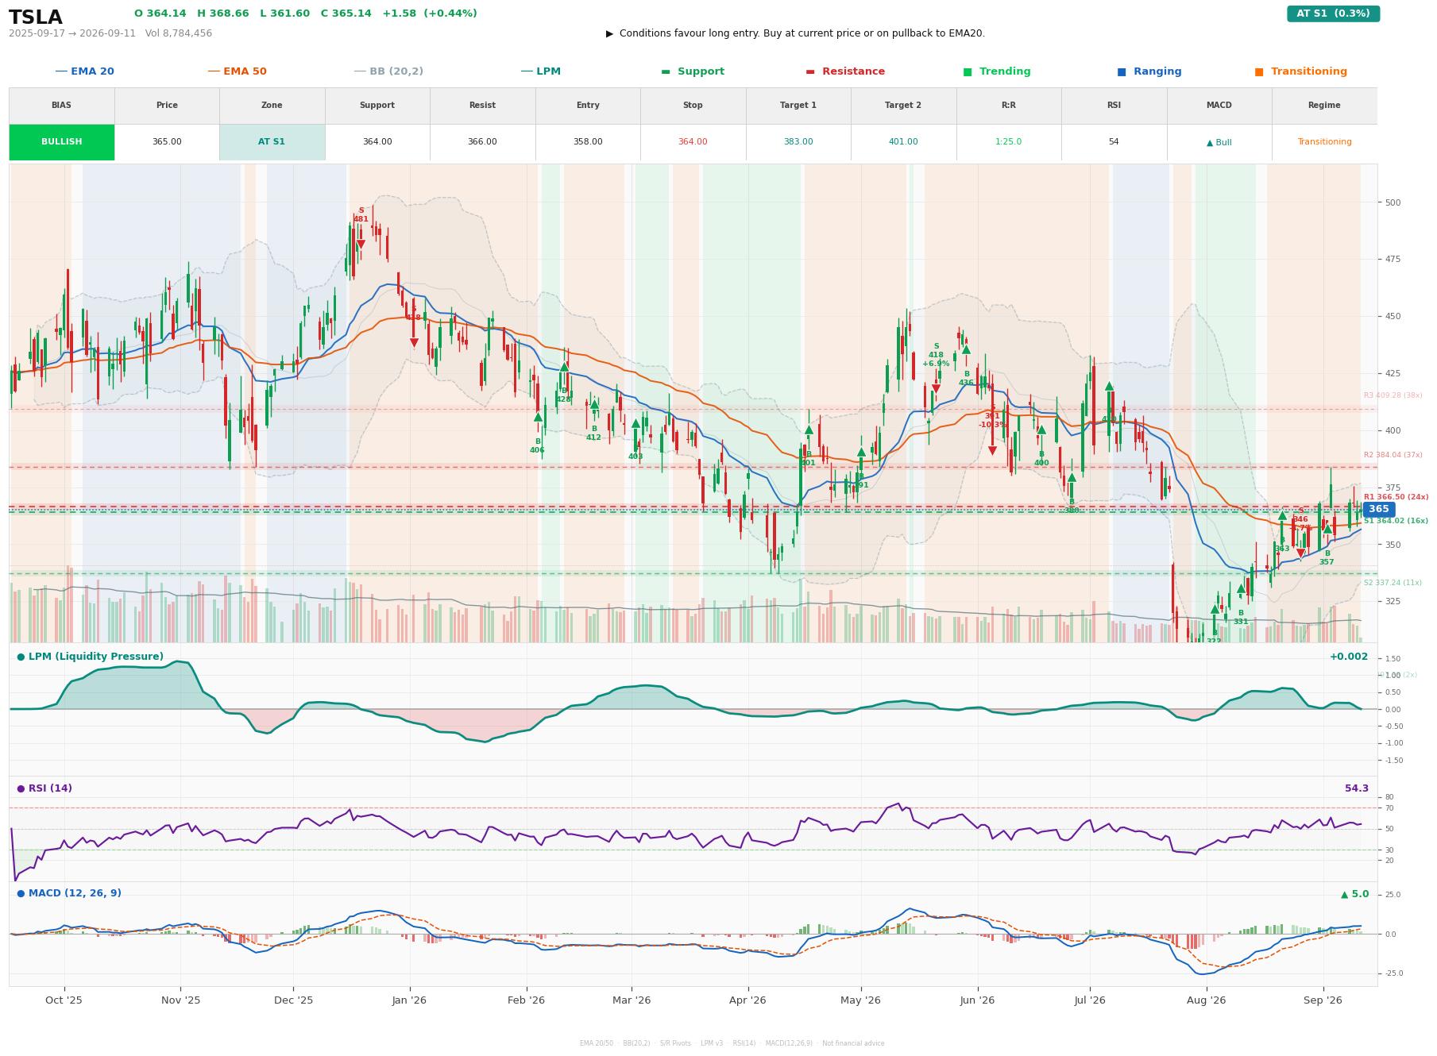Select the Entry column header
Image resolution: width=1437 pixels, height=1056 pixels.
(588, 106)
